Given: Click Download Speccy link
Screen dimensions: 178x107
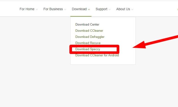Looking at the screenshot, I should coord(88,49).
